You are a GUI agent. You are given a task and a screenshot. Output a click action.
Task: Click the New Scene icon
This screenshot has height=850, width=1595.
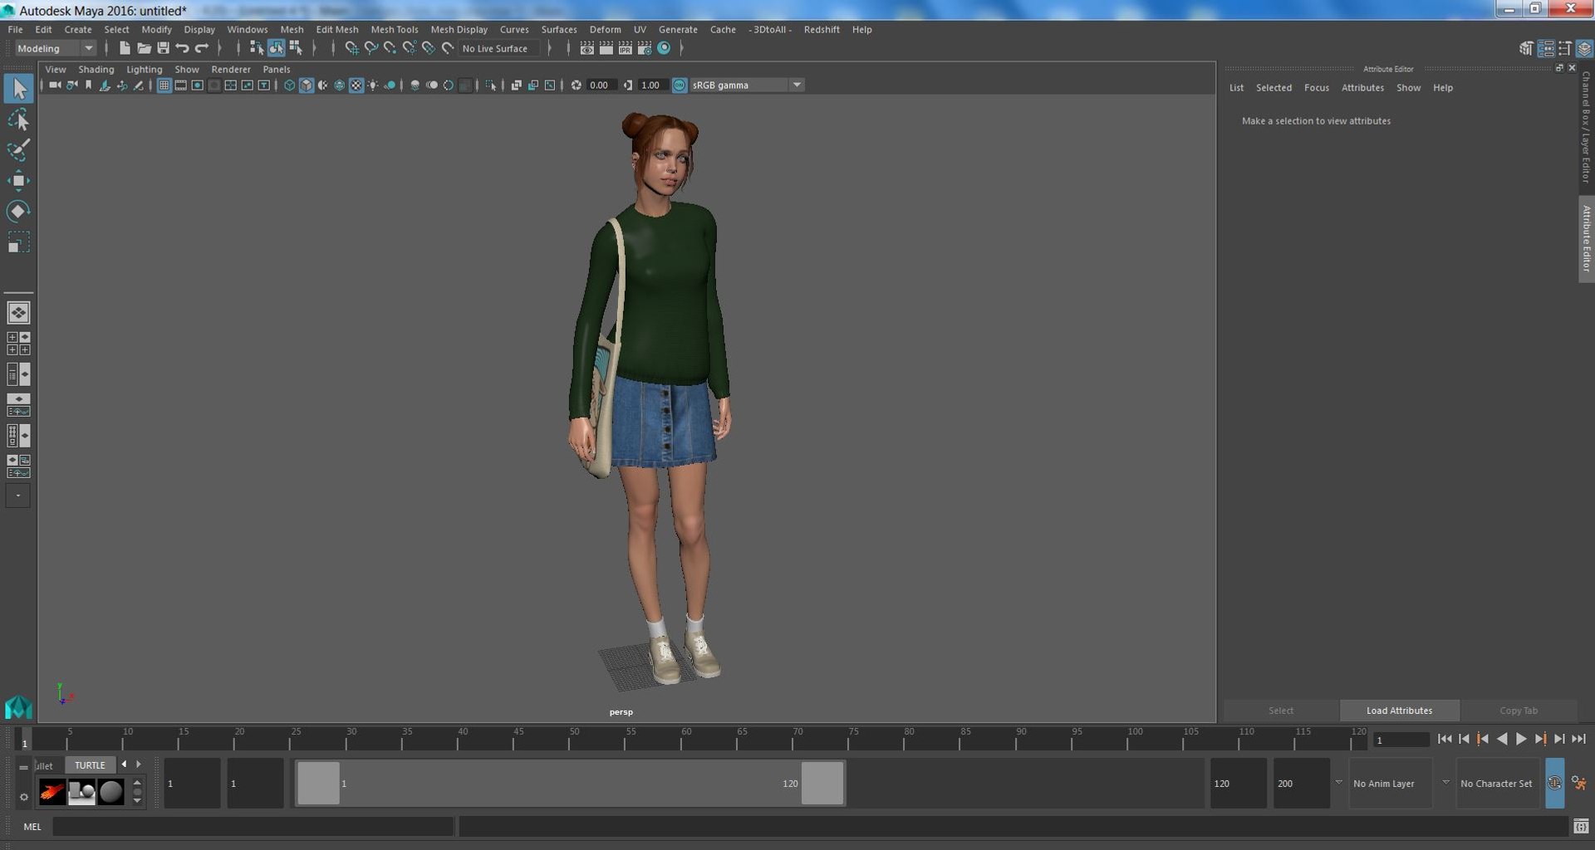tap(125, 48)
